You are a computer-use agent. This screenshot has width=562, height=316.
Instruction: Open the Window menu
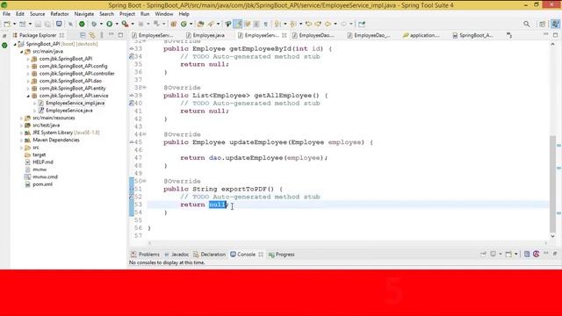[164, 14]
